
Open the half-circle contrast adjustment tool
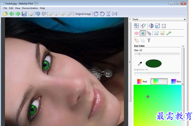[151, 26]
